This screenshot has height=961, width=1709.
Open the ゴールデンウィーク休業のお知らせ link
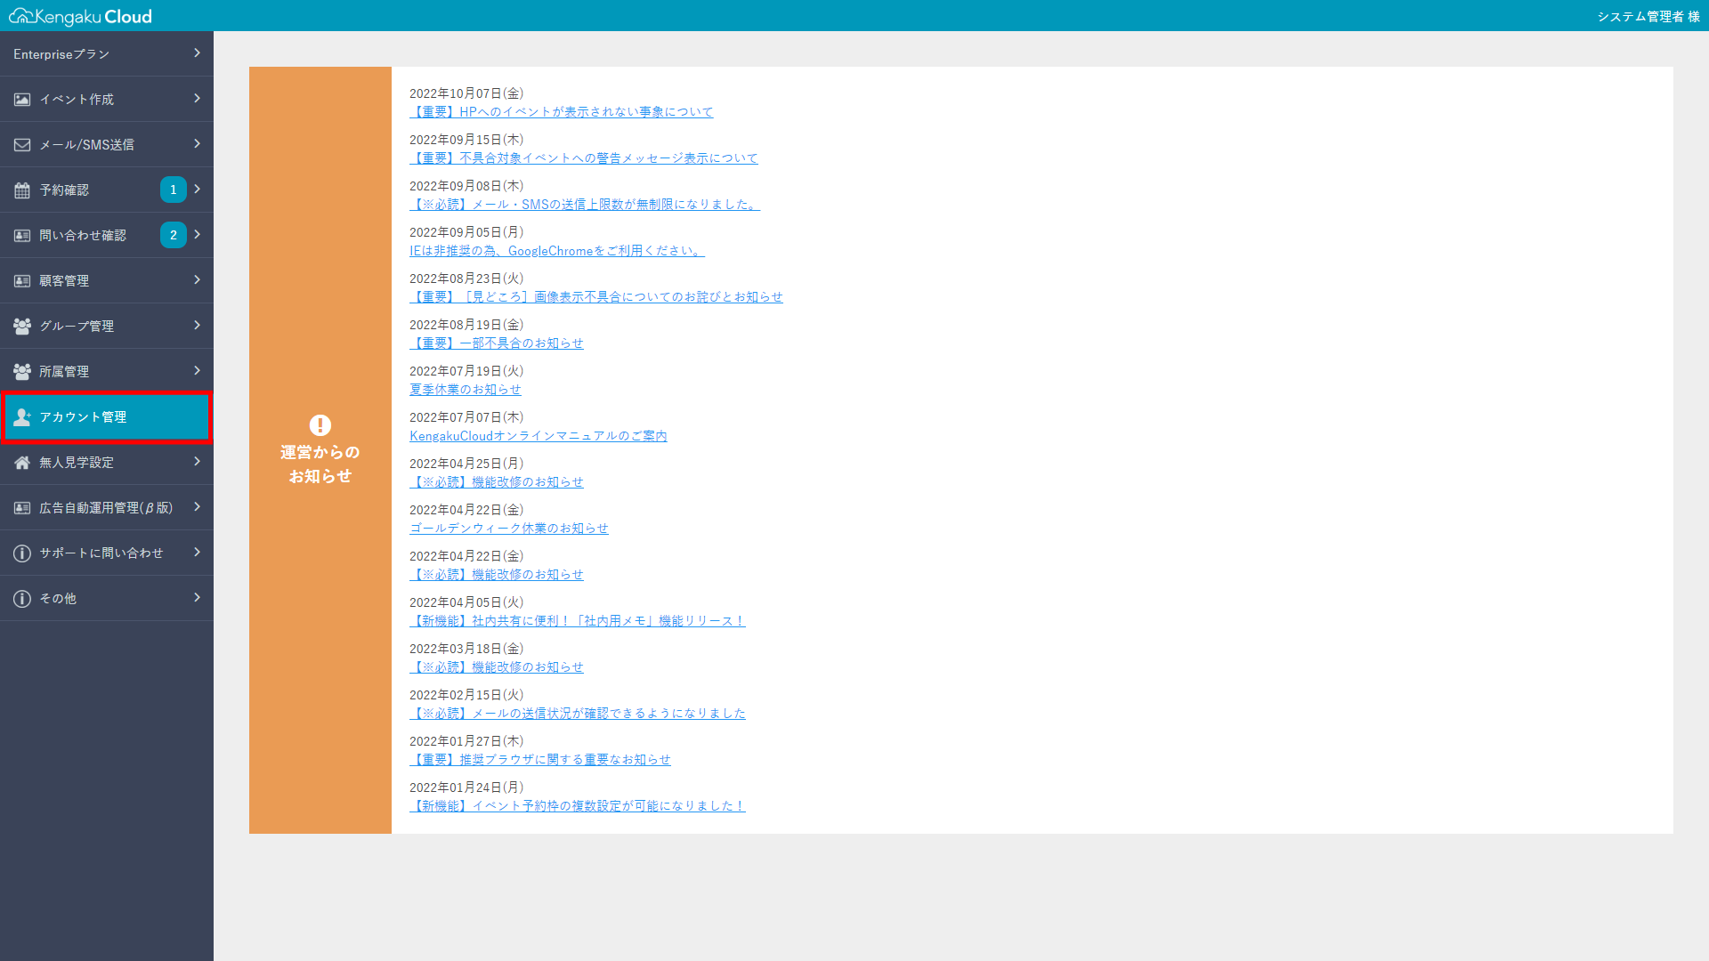[x=508, y=528]
